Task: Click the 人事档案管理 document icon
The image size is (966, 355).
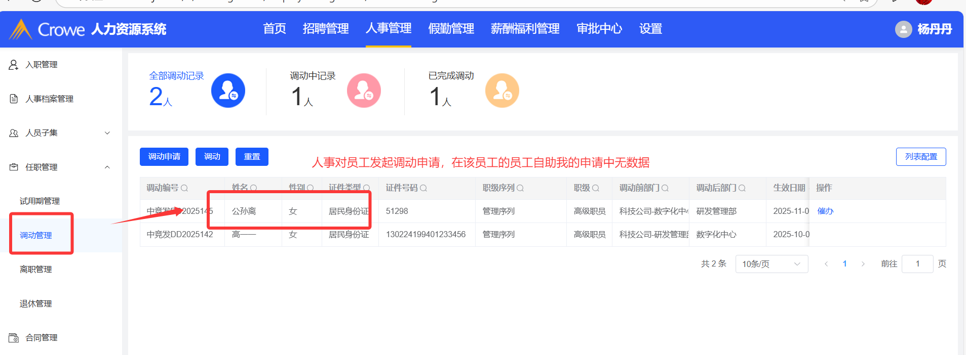Action: tap(14, 99)
